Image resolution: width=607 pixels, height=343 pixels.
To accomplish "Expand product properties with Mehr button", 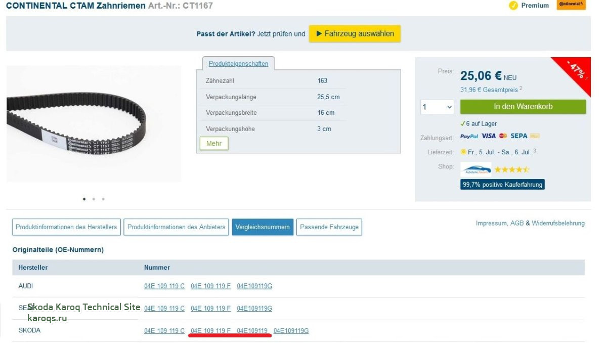I will pyautogui.click(x=214, y=144).
